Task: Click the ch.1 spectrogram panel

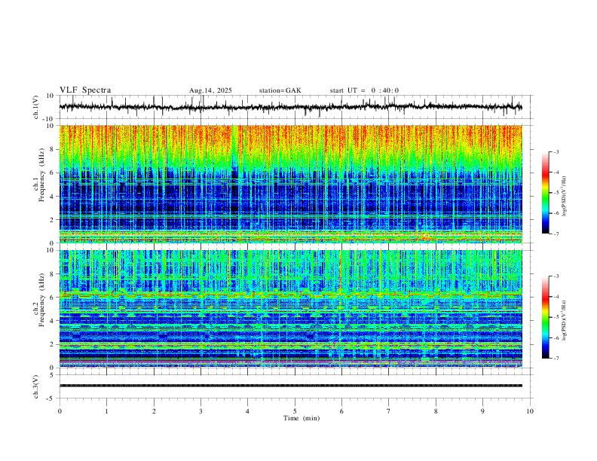Action: (291, 184)
